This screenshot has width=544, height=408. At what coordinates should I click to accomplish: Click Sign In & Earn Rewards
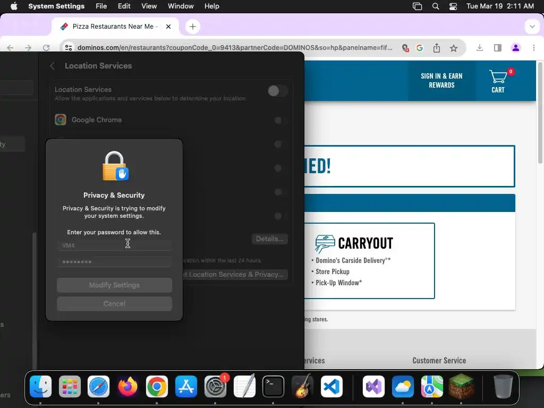pyautogui.click(x=441, y=81)
